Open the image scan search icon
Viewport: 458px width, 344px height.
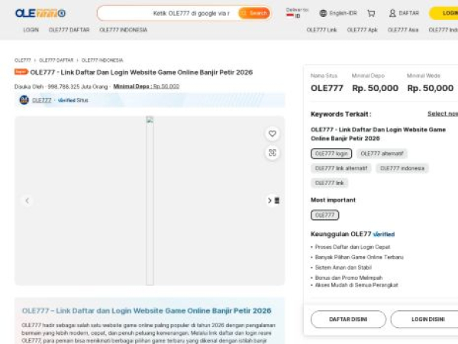coord(273,153)
